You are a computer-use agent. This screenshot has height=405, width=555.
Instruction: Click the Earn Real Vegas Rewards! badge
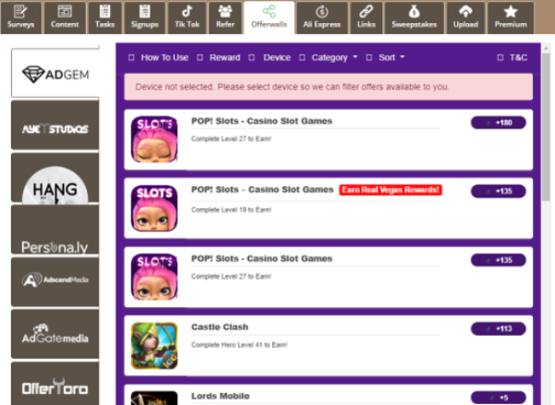(x=390, y=190)
